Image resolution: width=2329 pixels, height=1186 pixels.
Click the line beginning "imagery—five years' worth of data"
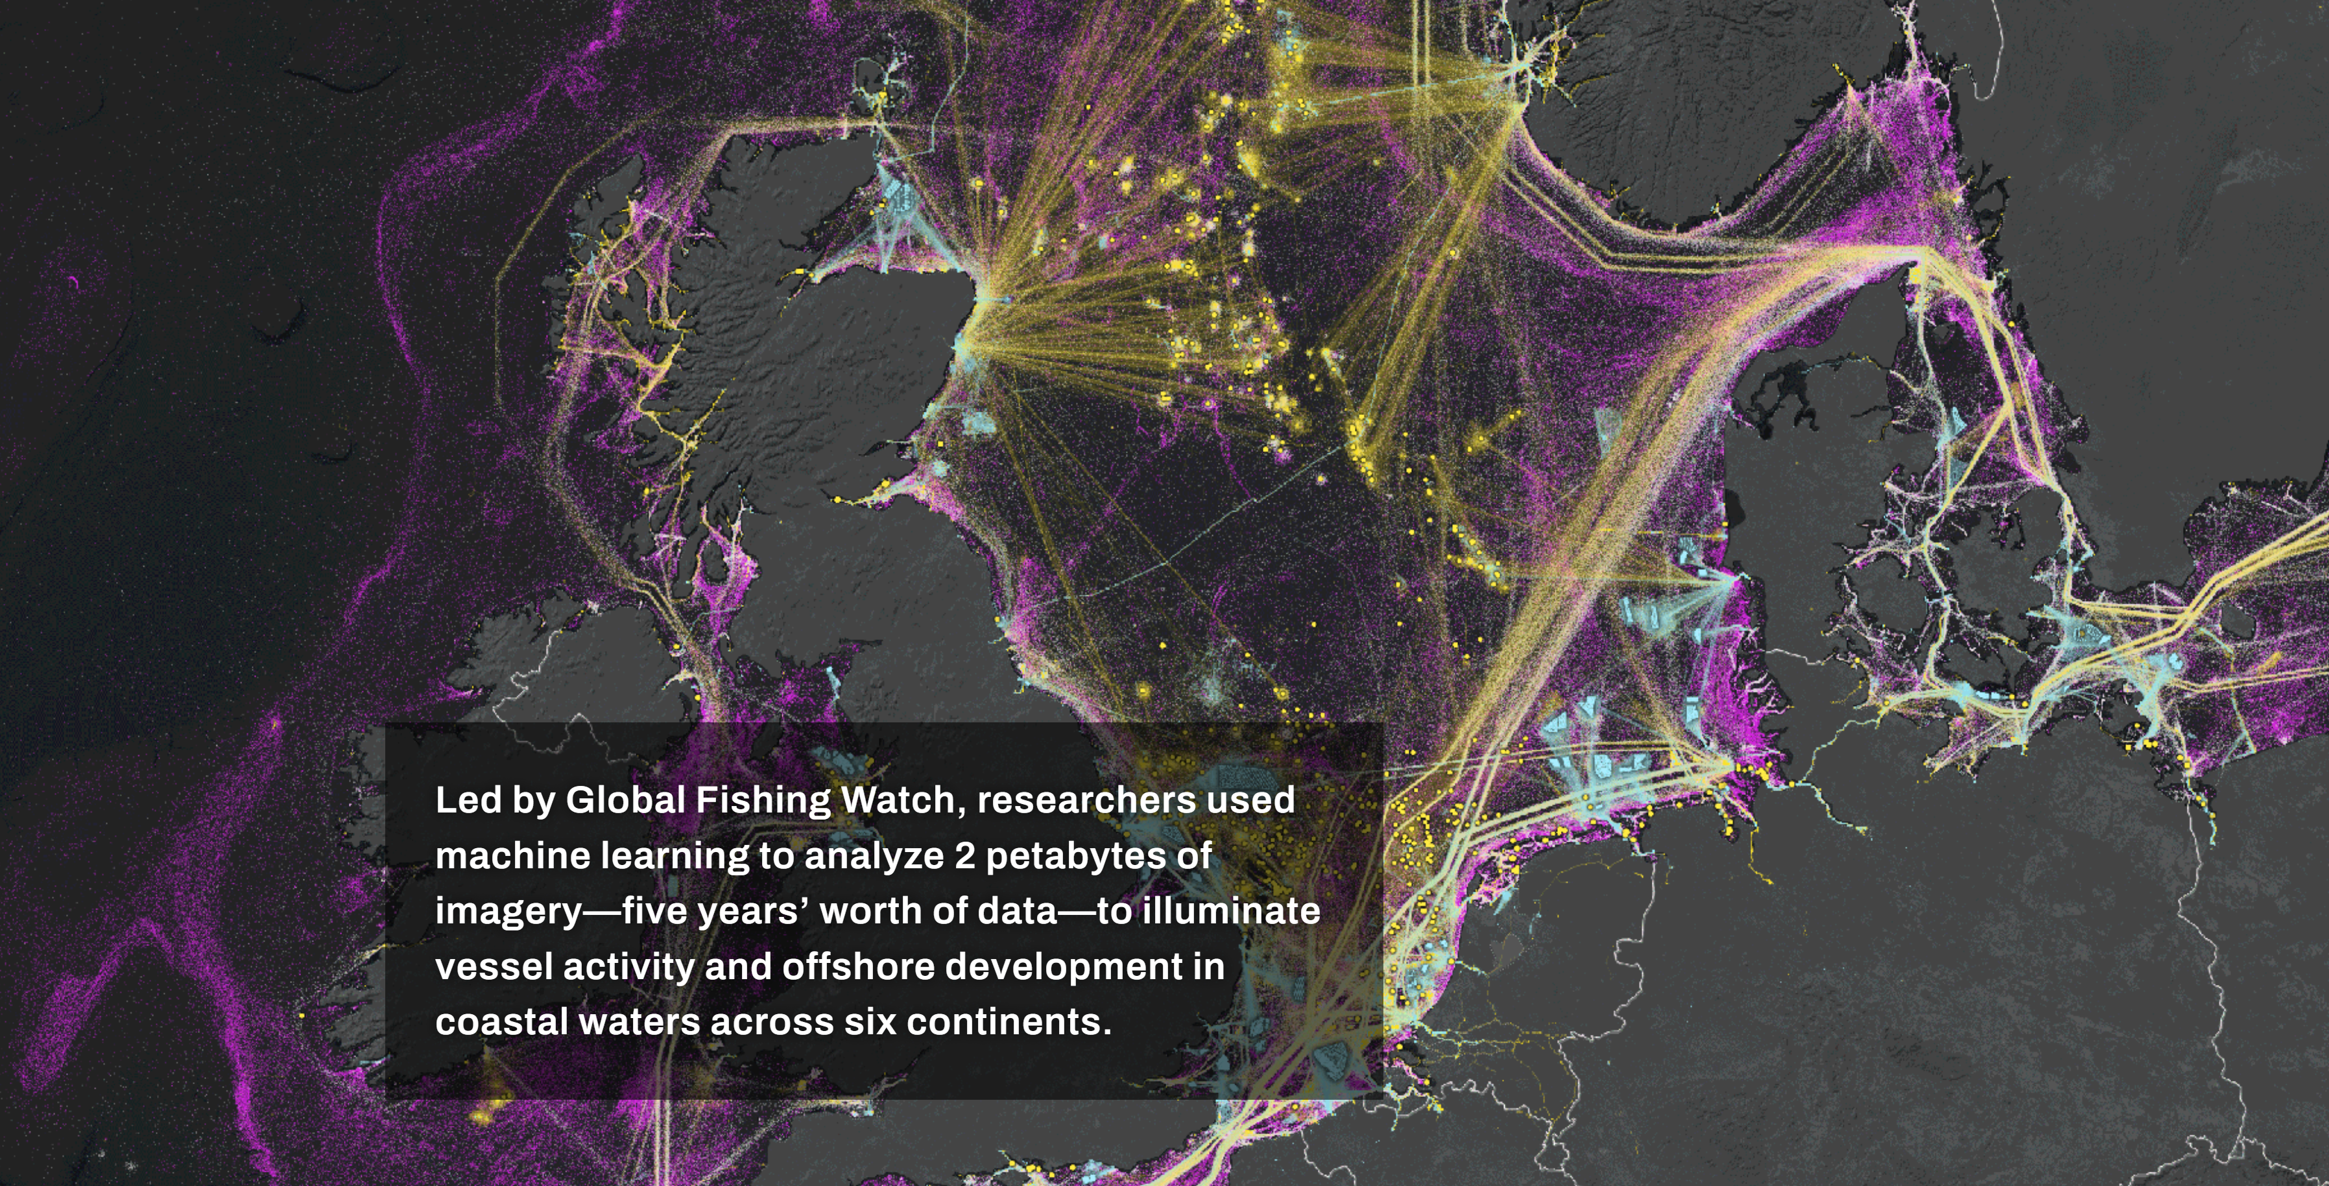(878, 911)
